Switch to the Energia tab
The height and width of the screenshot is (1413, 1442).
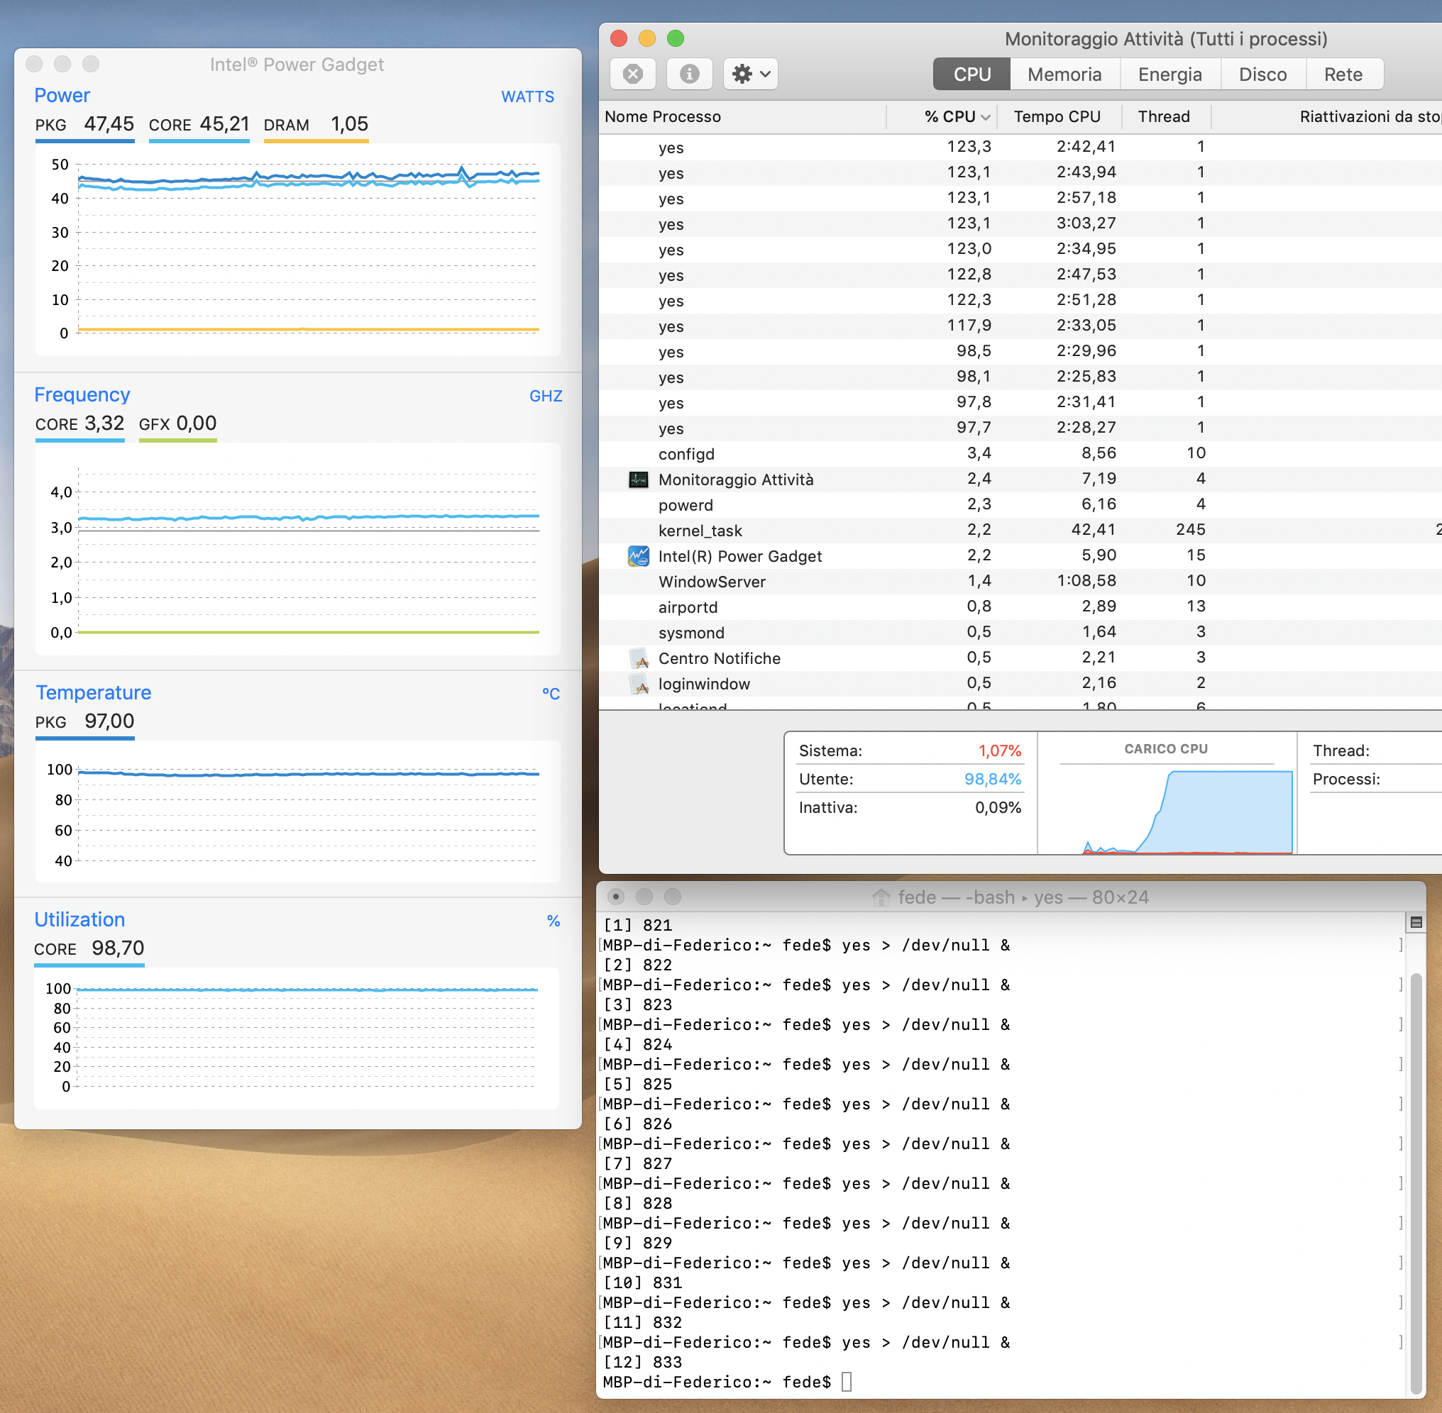(x=1169, y=74)
